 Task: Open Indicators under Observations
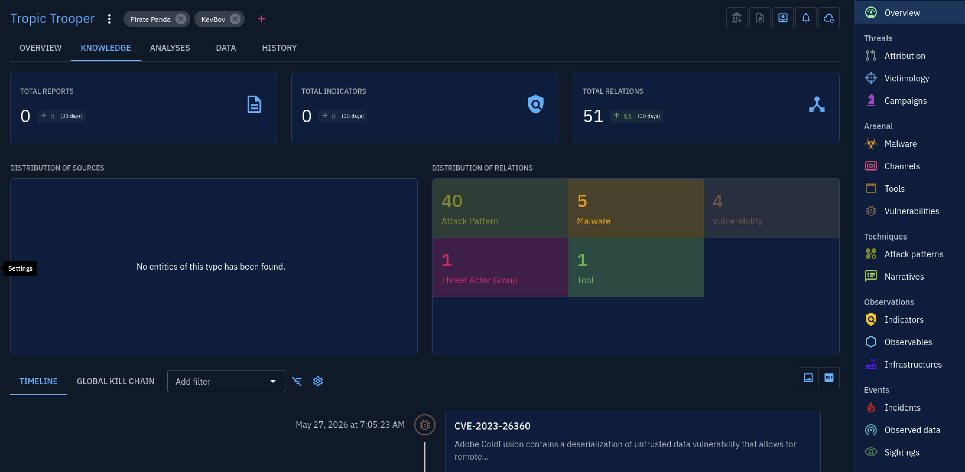tap(909, 319)
